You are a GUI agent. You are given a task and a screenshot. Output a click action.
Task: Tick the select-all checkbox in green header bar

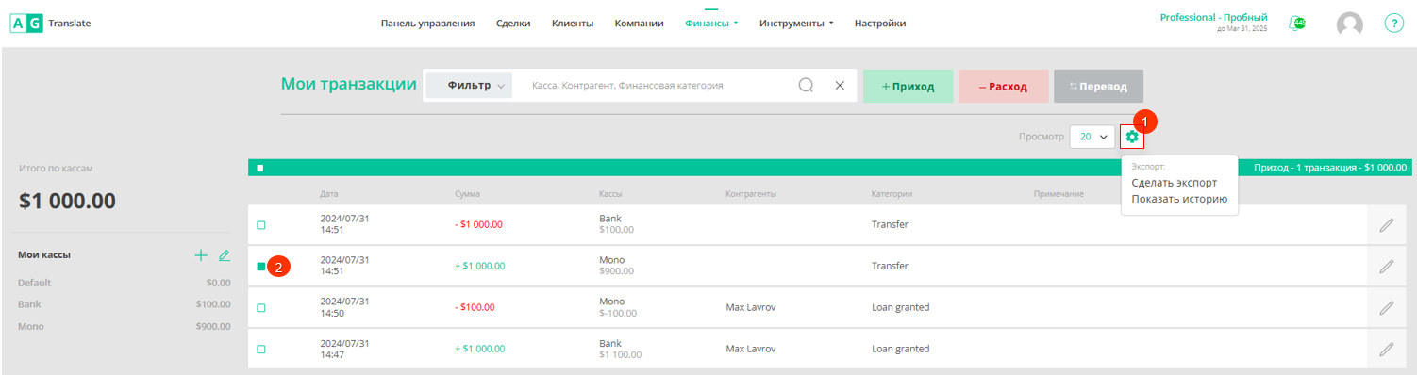tap(260, 168)
